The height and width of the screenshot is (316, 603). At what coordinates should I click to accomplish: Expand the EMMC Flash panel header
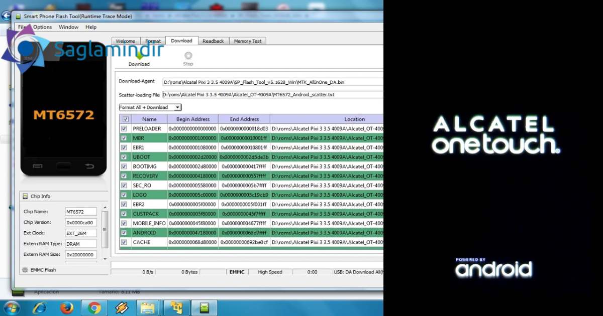click(x=64, y=270)
